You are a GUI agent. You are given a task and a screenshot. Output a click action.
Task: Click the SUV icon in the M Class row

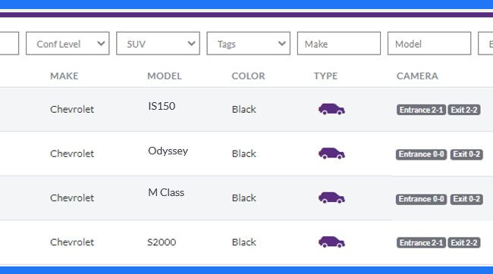pos(331,198)
